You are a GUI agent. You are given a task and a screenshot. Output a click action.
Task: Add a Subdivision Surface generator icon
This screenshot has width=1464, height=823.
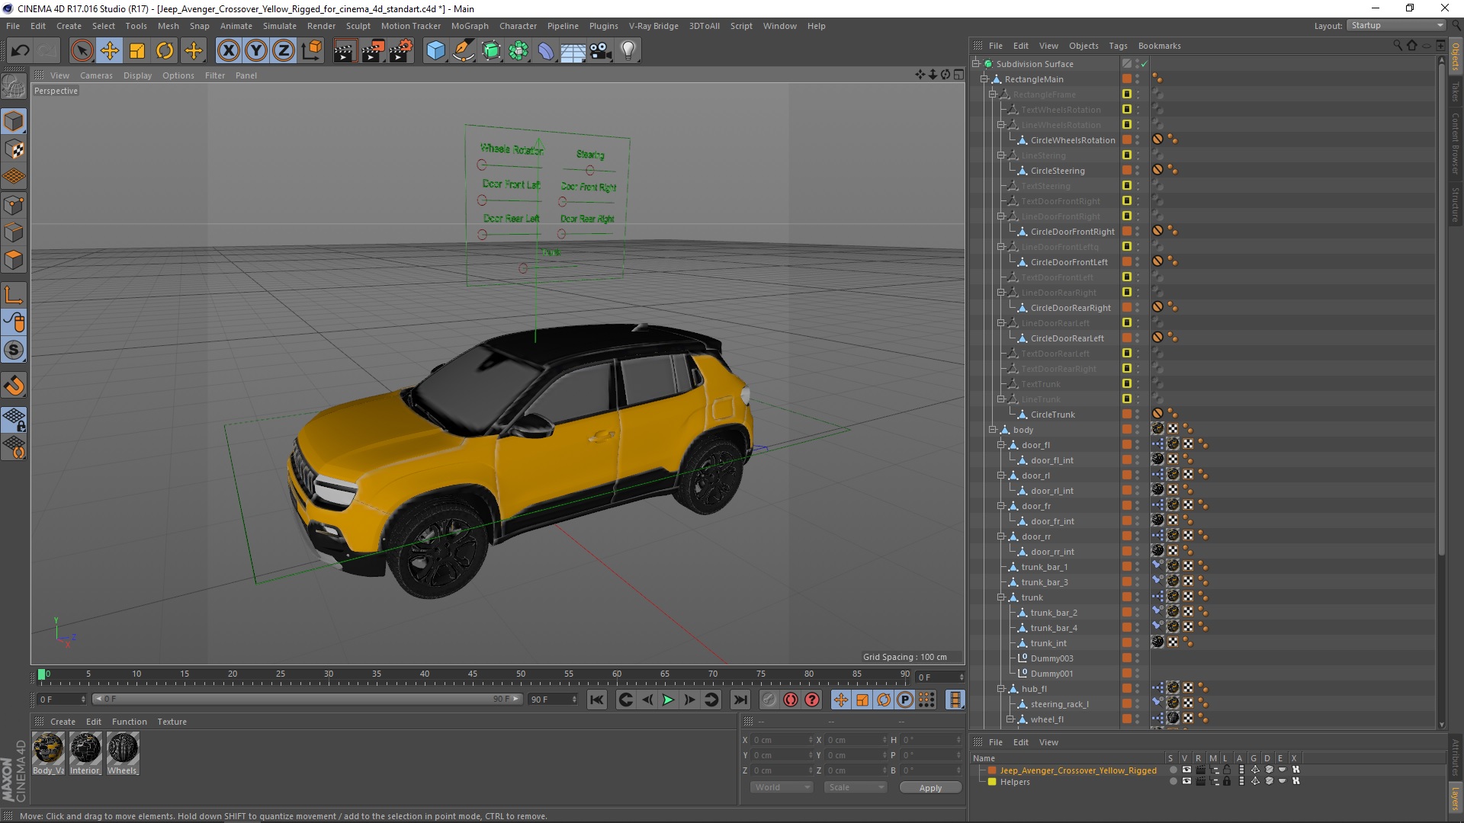tap(491, 51)
